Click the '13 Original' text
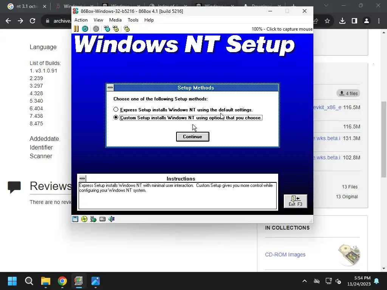 (347, 196)
